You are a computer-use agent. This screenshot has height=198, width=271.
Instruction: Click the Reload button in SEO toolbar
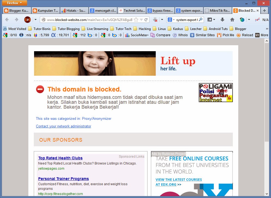click(245, 35)
